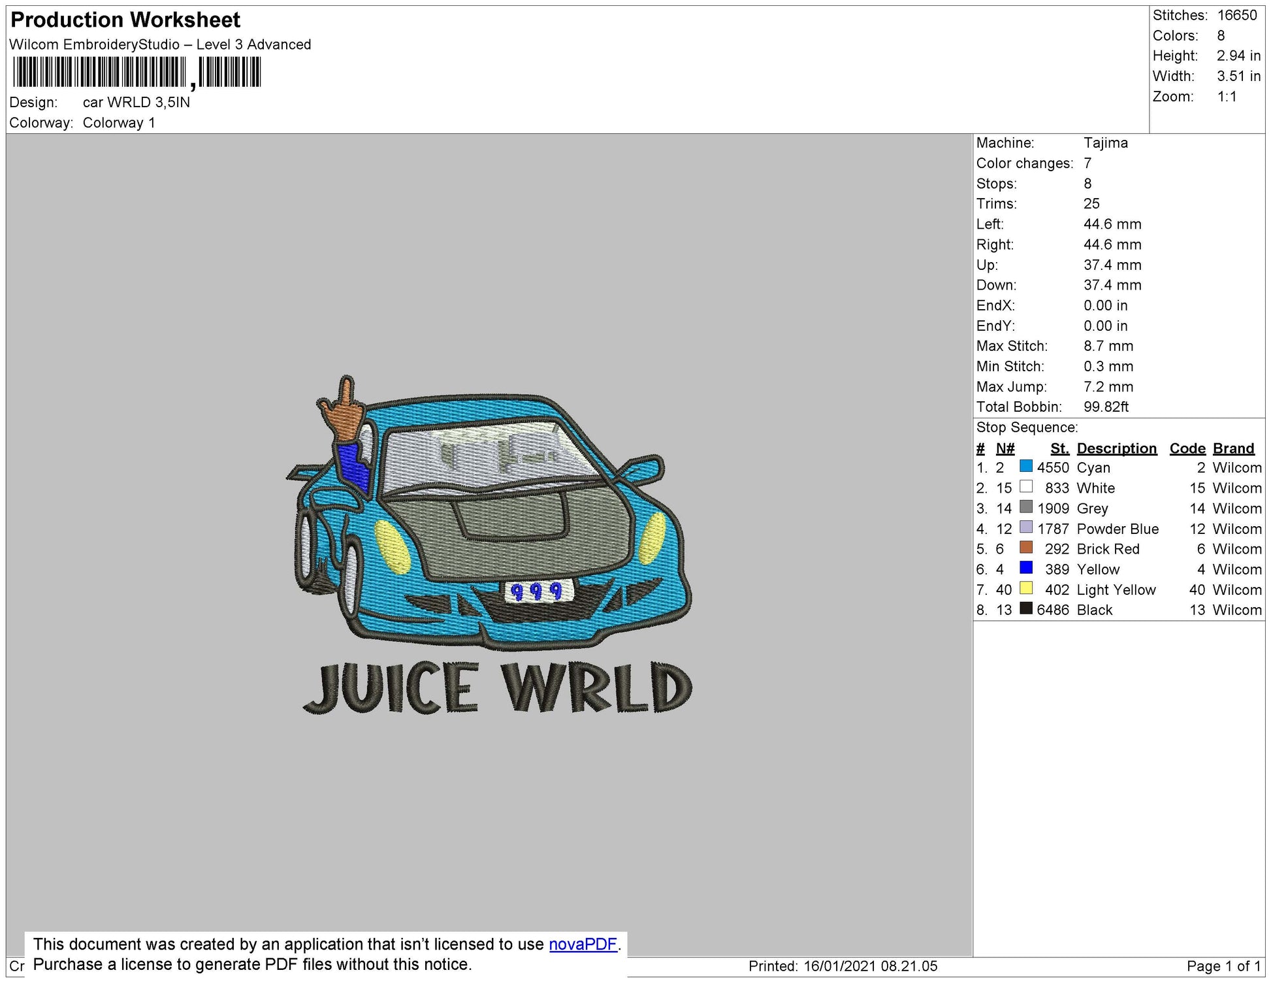Image resolution: width=1271 pixels, height=983 pixels.
Task: Click the White thread swatch
Action: [x=1025, y=488]
